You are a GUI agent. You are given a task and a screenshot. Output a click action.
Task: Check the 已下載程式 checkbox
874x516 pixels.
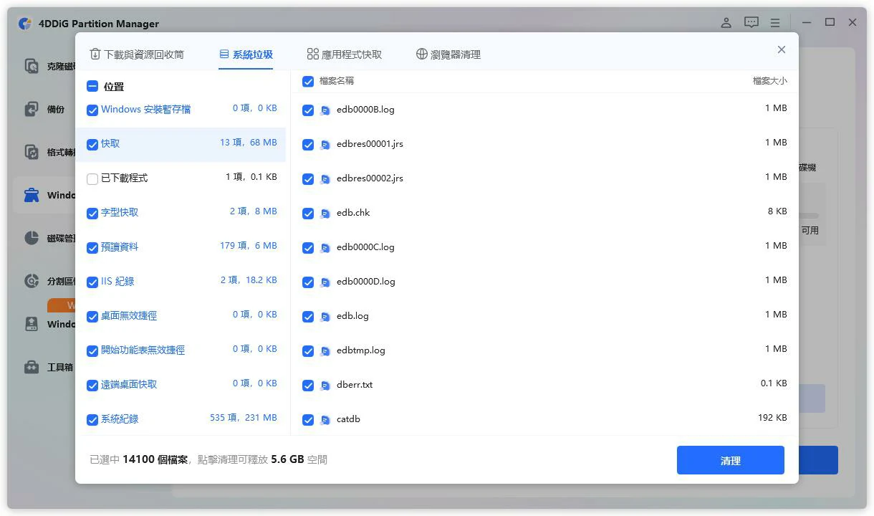pyautogui.click(x=92, y=179)
